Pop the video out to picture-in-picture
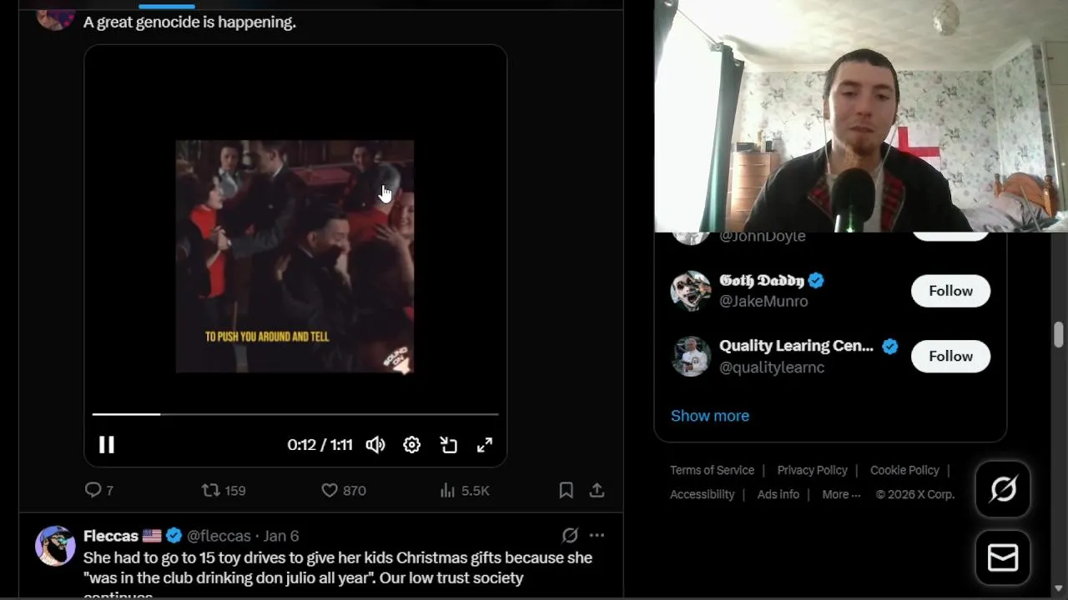This screenshot has width=1068, height=600. pos(449,445)
